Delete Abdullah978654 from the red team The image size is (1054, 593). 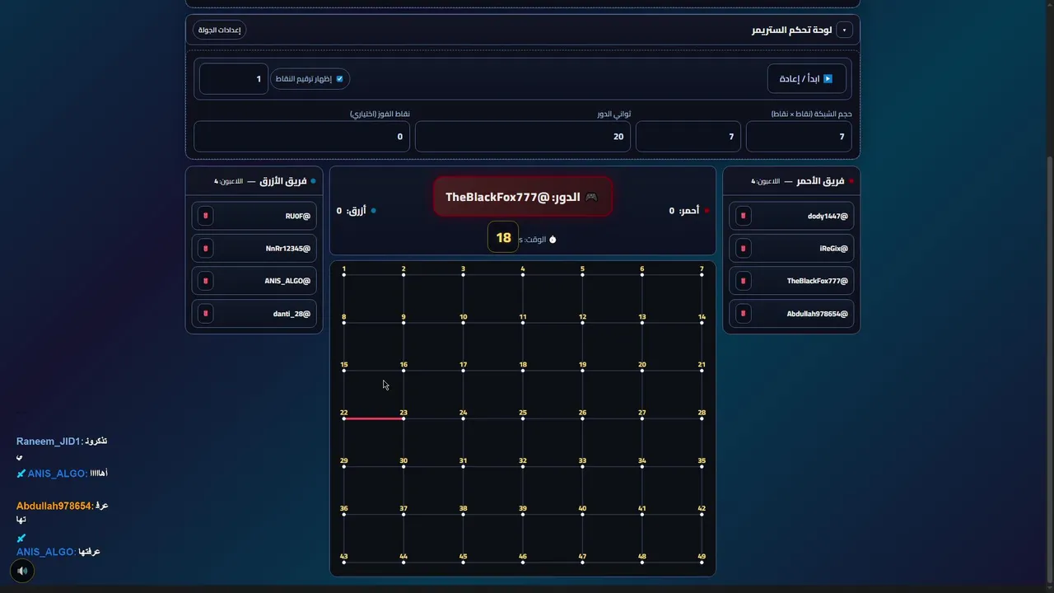pos(744,314)
